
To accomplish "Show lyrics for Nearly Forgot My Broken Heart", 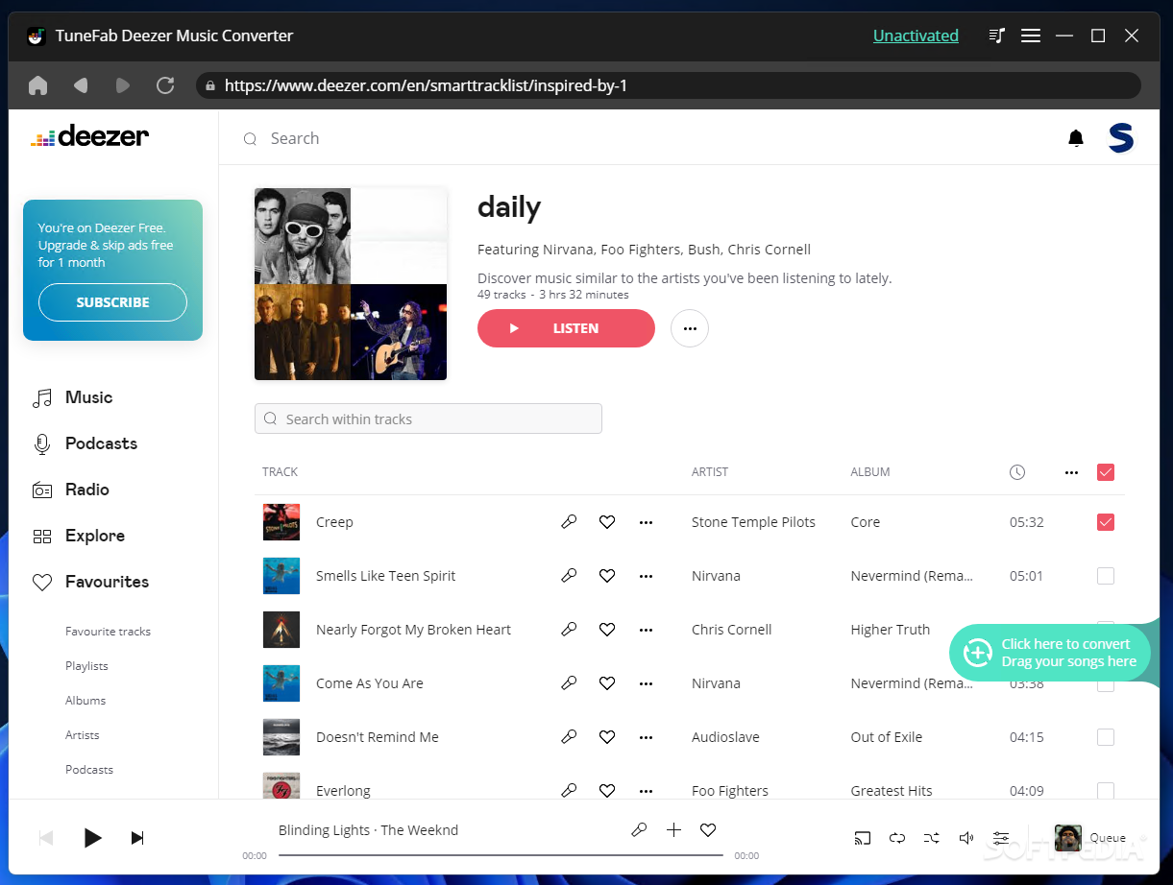I will pos(569,630).
